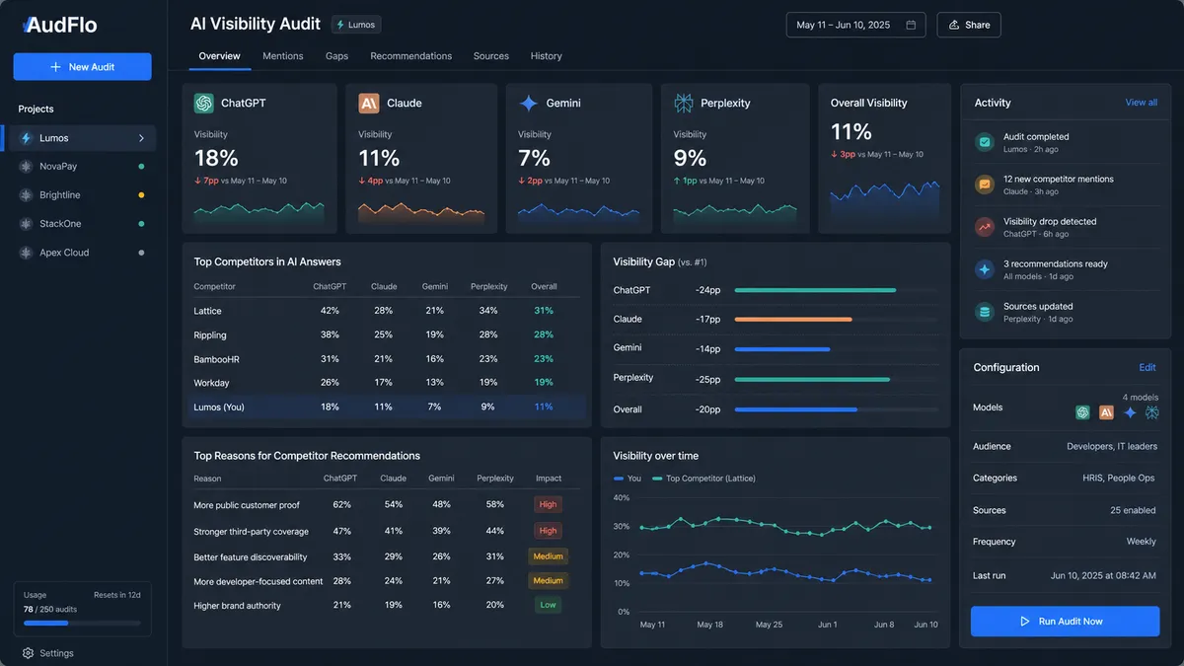Click the Audit completed activity icon
The image size is (1184, 666).
[984, 142]
